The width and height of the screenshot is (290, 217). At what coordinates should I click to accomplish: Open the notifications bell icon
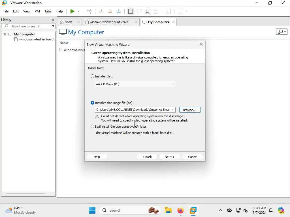tap(271, 210)
